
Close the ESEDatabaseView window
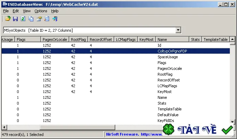(x=232, y=4)
